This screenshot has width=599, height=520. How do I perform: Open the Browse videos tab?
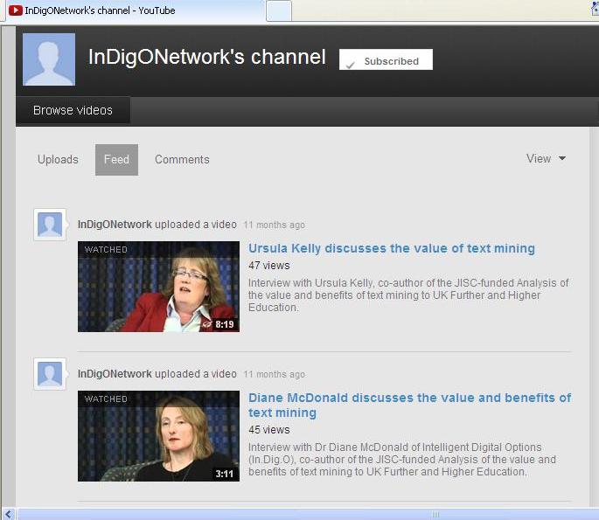point(73,110)
